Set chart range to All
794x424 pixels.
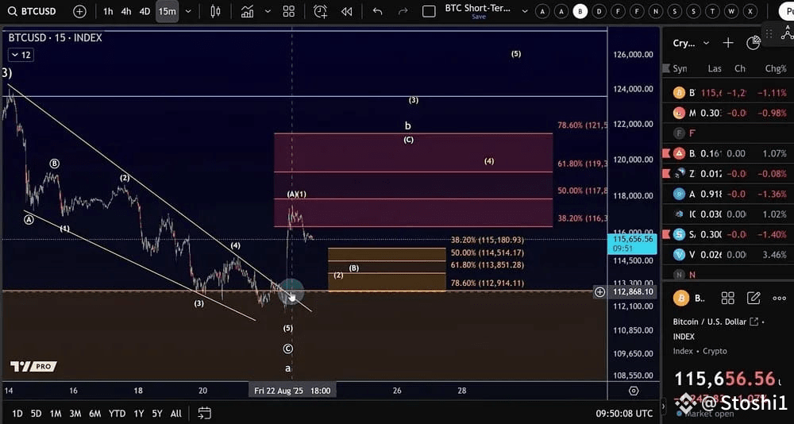[175, 414]
